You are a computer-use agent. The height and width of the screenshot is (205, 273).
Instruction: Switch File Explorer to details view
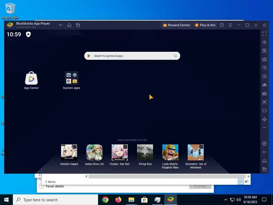click(241, 182)
